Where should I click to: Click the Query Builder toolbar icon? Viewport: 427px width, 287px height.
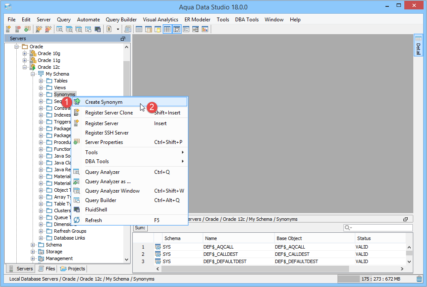(88, 29)
